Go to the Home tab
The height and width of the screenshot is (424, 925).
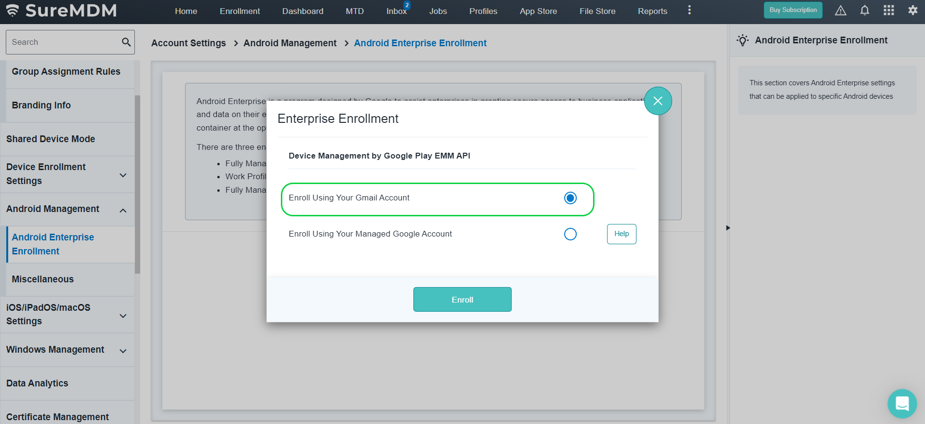click(x=186, y=11)
